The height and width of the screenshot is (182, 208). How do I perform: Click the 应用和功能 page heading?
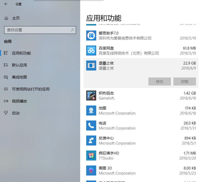(104, 18)
